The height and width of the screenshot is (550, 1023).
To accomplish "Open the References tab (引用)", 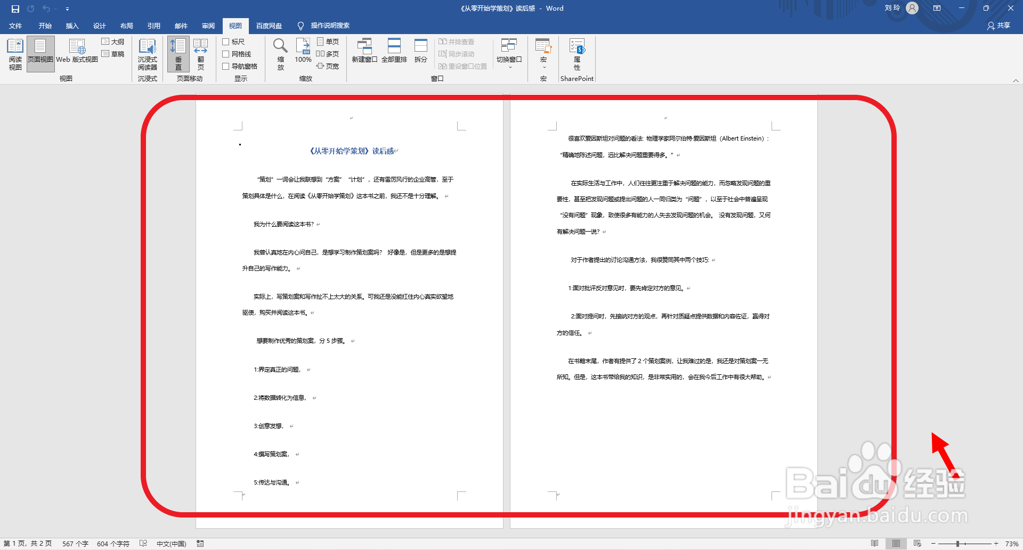I will click(x=154, y=26).
